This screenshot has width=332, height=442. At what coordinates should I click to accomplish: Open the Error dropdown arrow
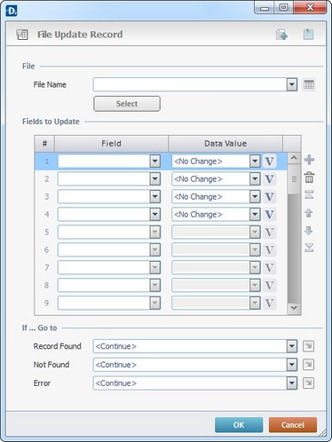click(292, 383)
